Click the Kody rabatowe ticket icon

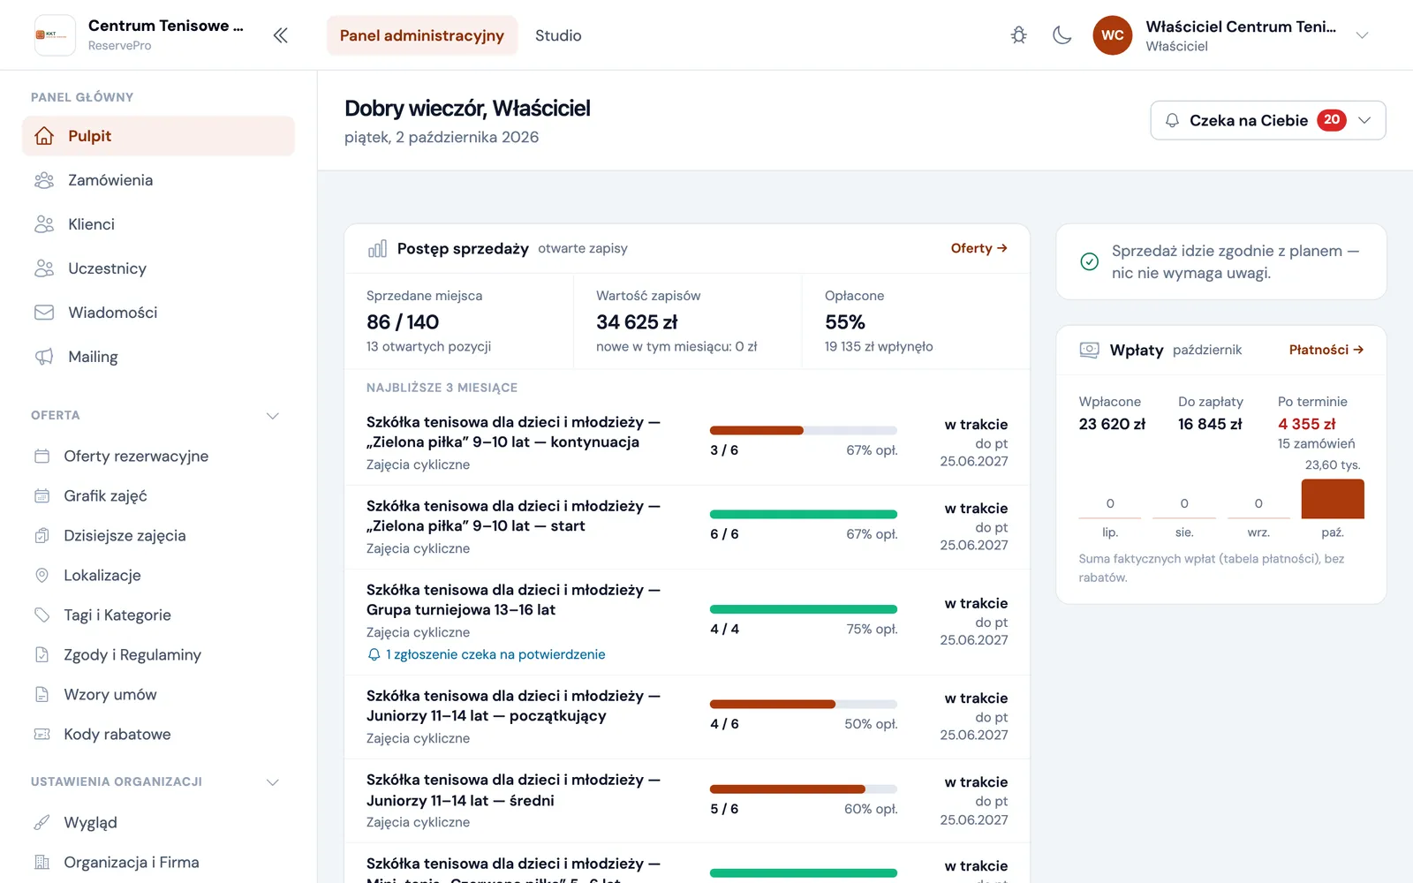(x=42, y=735)
